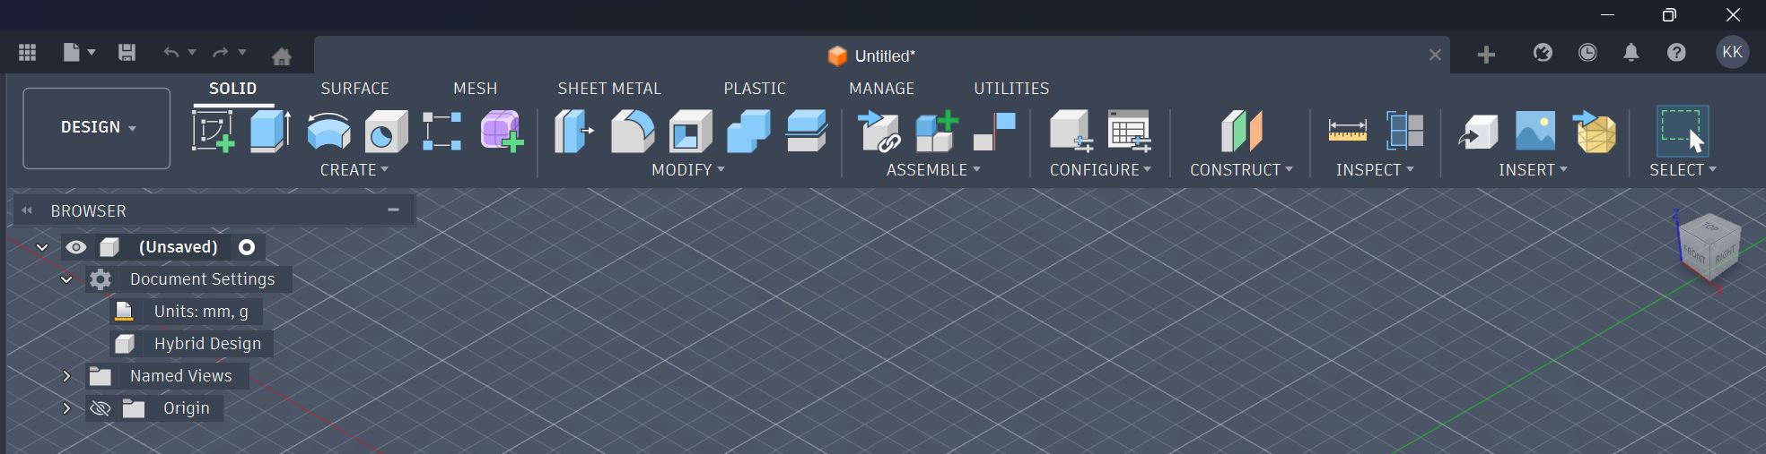1766x454 pixels.
Task: Open the Notifications bell
Action: coord(1631,53)
